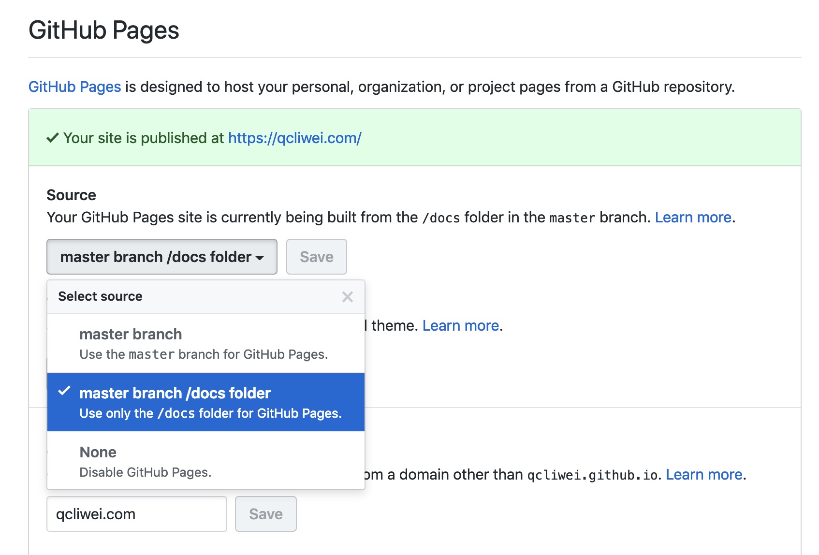Click the GitHub Pages page title

pos(104,30)
